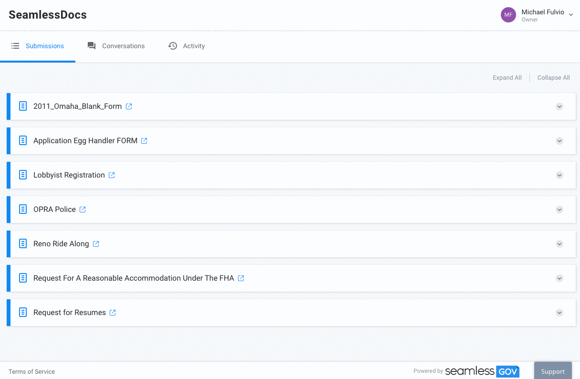The image size is (580, 379).
Task: Click the document icon beside Request for Resumes
Action: tap(22, 312)
